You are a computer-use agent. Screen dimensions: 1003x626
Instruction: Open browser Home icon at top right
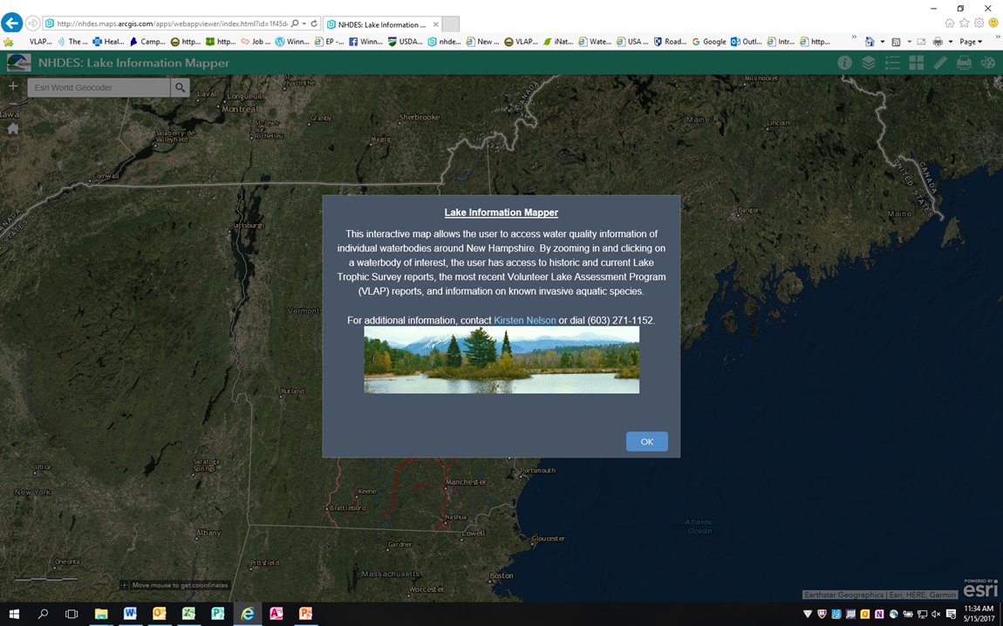950,23
